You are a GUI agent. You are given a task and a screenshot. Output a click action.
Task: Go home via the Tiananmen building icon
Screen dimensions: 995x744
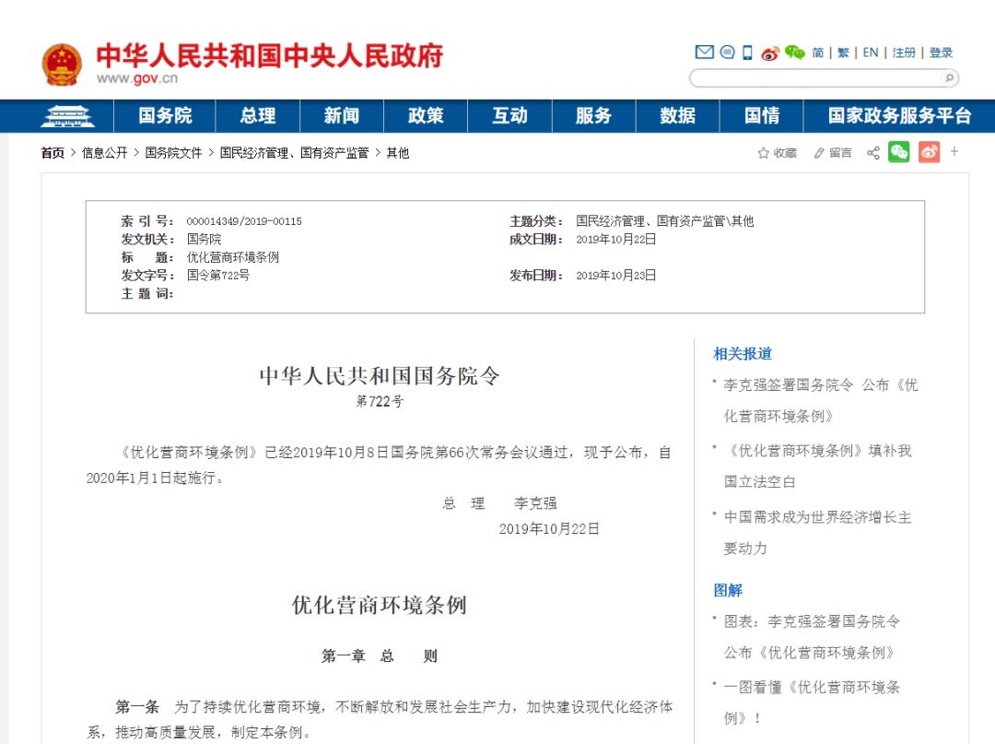point(67,116)
